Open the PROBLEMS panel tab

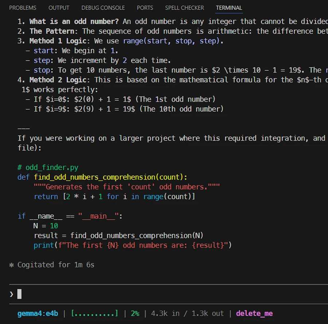coord(23,8)
